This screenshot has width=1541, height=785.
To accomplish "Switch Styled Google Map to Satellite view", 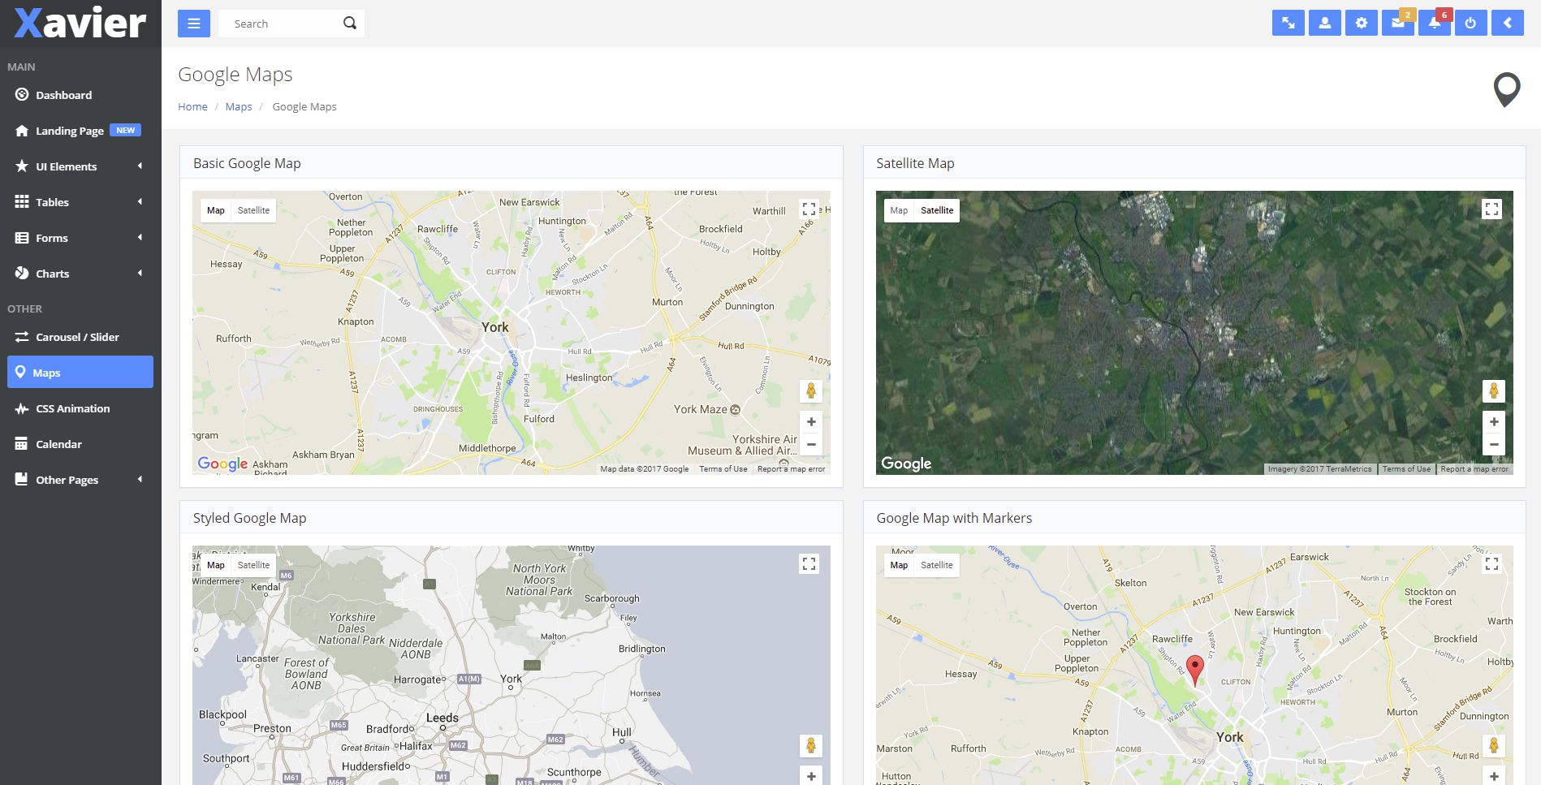I will [253, 565].
